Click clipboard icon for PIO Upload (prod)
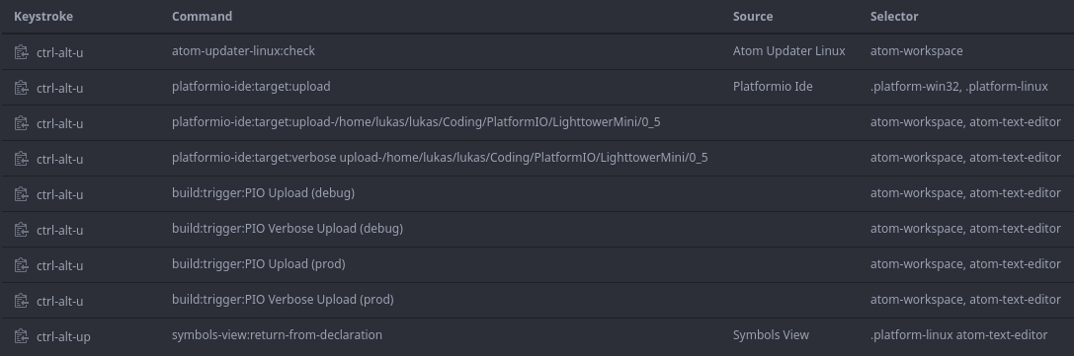The width and height of the screenshot is (1074, 356). tap(22, 265)
